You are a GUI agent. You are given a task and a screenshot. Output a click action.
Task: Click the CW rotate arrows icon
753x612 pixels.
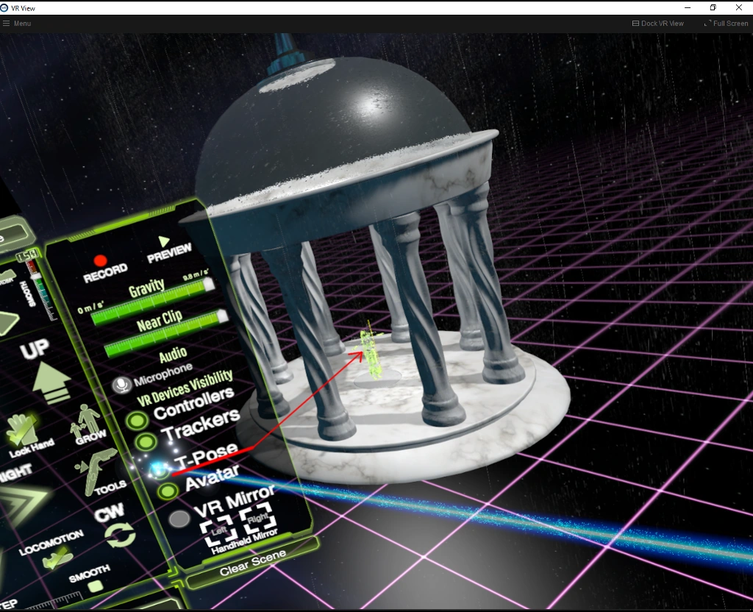(x=121, y=535)
